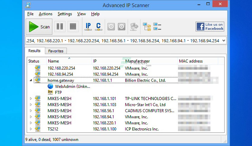Expand the MIKES-MESH 192.168.94.1 row
This screenshot has width=252, height=146.
tap(31, 117)
